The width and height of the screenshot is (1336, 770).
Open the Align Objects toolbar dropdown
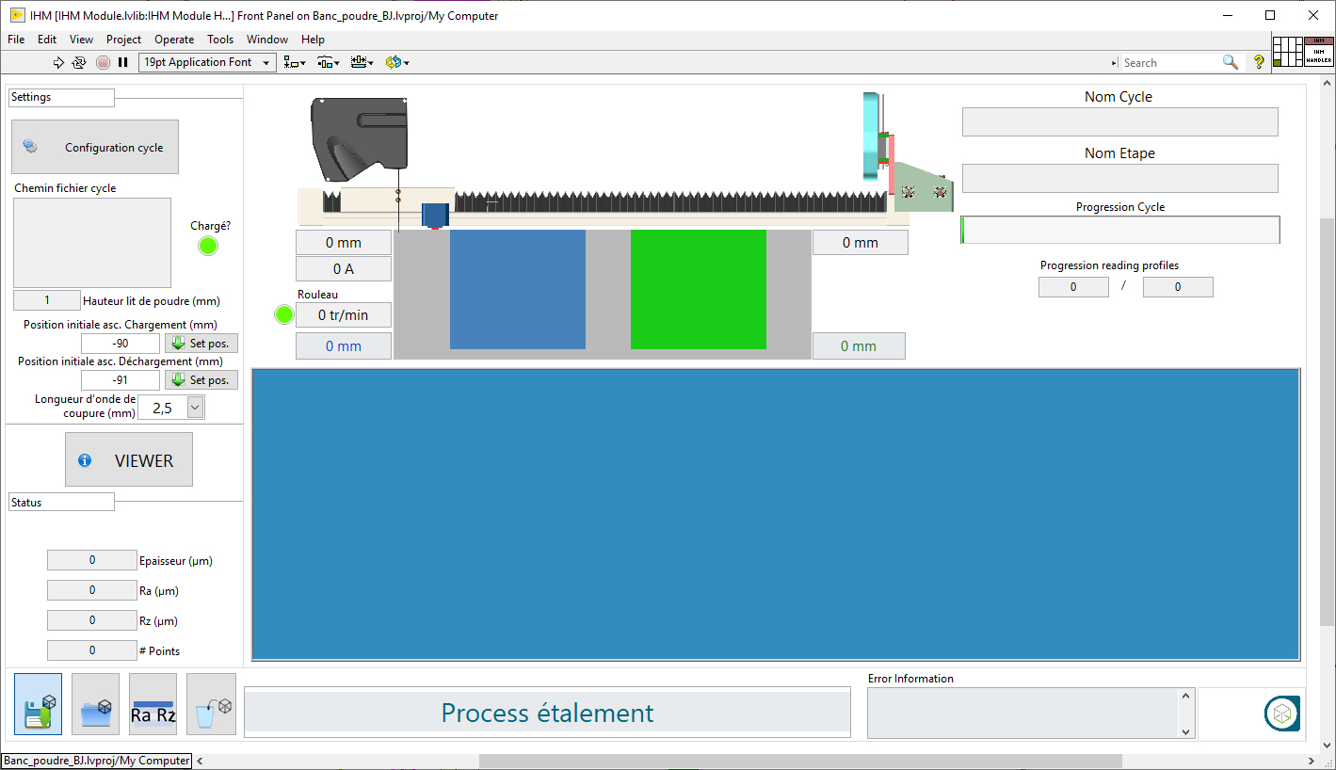(x=295, y=62)
